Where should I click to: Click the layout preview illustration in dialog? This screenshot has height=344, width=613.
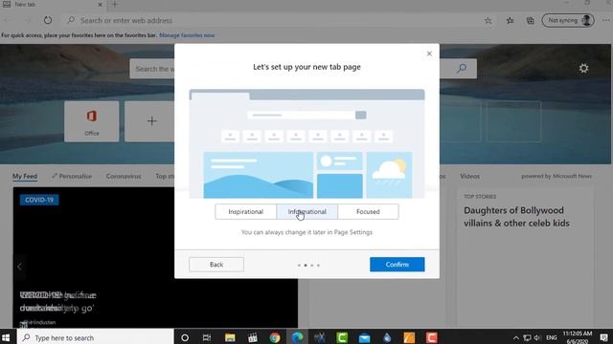(x=306, y=144)
